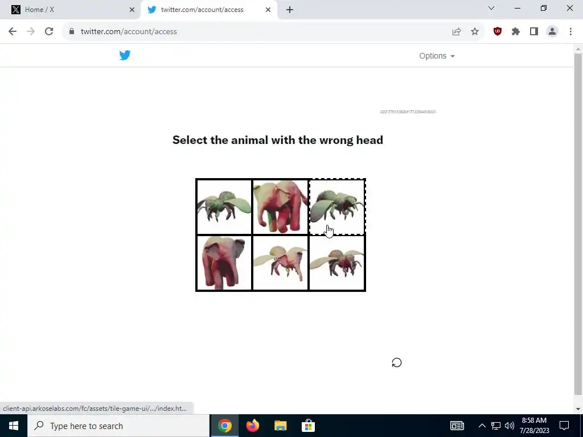Open the Windows Start menu
Screen dimensions: 583x437
coord(14,426)
